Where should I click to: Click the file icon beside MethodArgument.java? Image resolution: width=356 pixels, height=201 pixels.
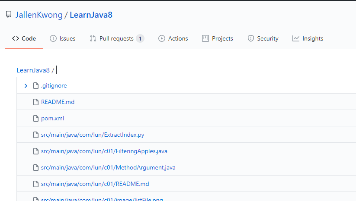[x=36, y=167]
